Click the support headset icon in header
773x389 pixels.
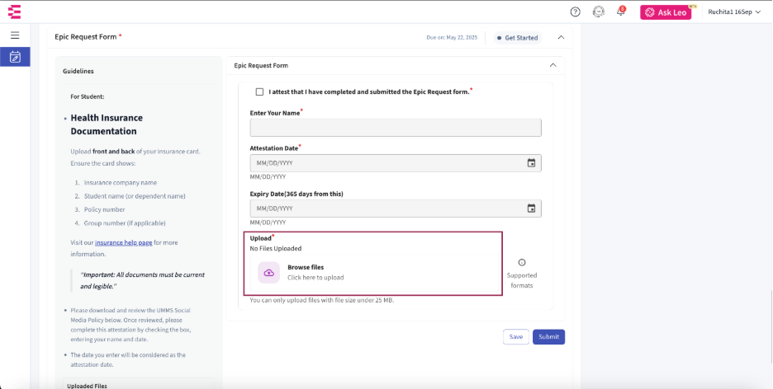tap(599, 12)
